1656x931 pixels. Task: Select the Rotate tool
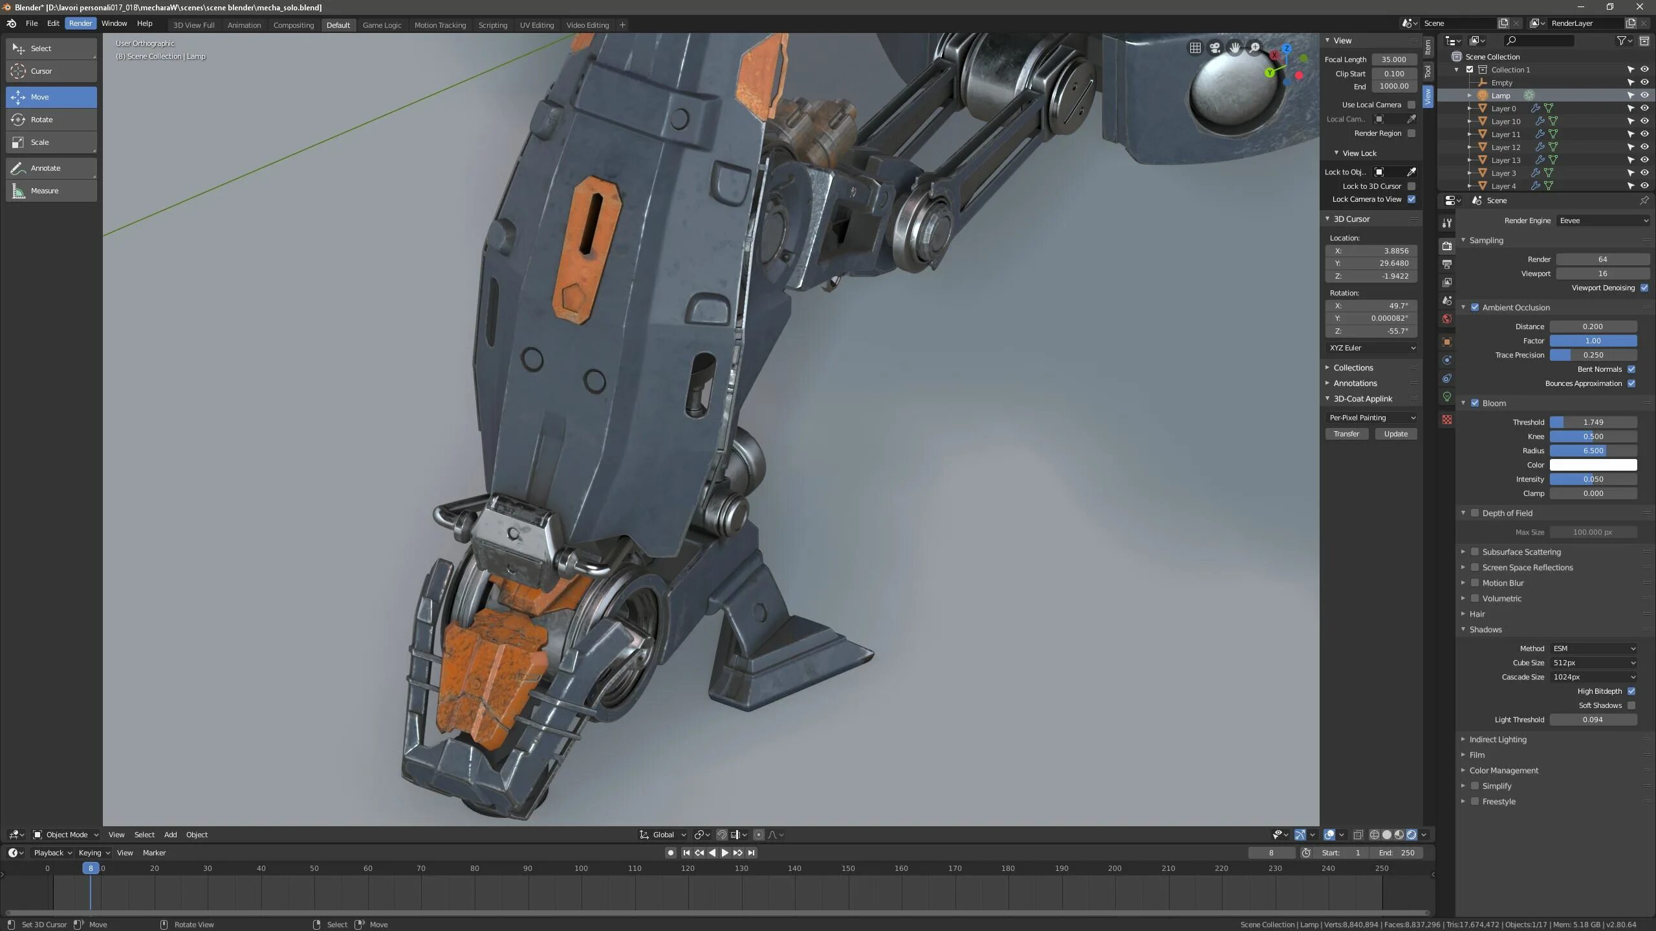coord(51,120)
